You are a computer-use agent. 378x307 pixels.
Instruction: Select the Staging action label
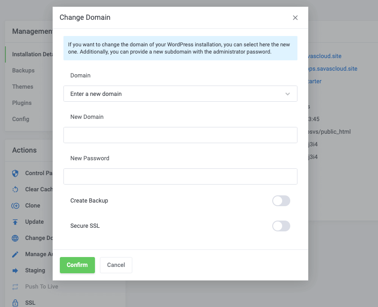pos(35,271)
